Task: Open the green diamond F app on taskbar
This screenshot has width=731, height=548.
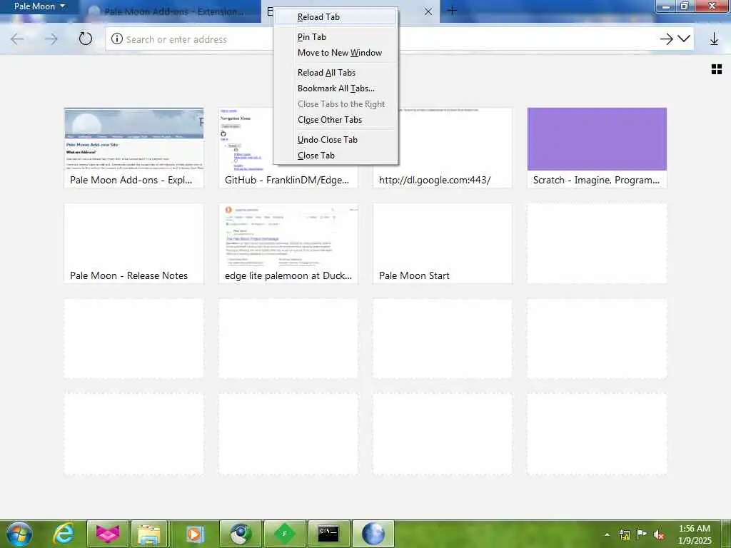Action: pyautogui.click(x=284, y=534)
